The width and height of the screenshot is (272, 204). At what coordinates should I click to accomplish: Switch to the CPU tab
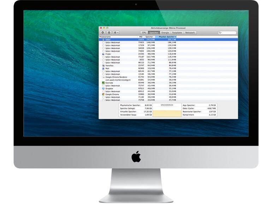point(144,32)
